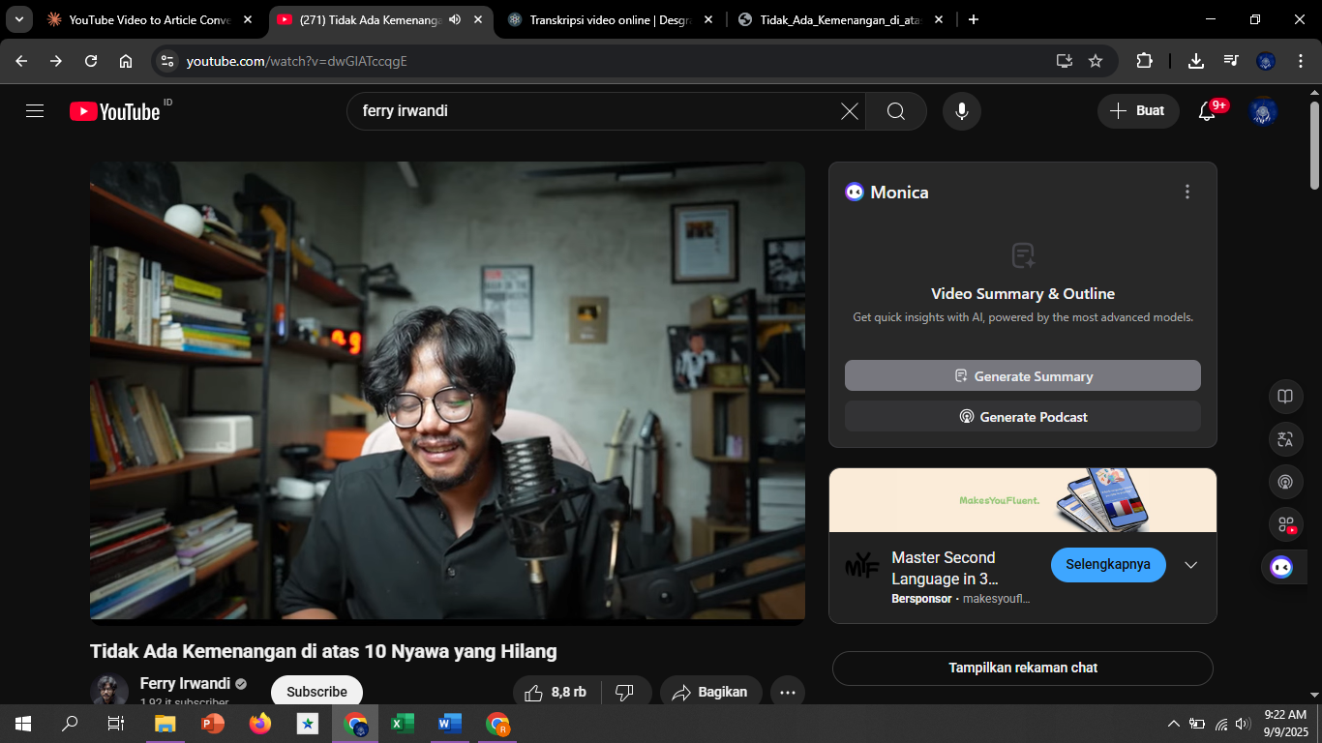Open Monica's apps grid icon in side rail
The image size is (1322, 743).
pos(1285,524)
